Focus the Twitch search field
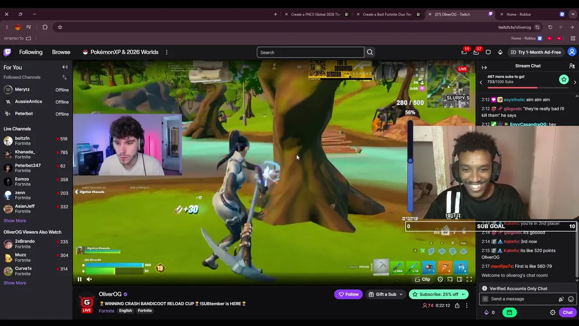The height and width of the screenshot is (326, 579). point(310,53)
